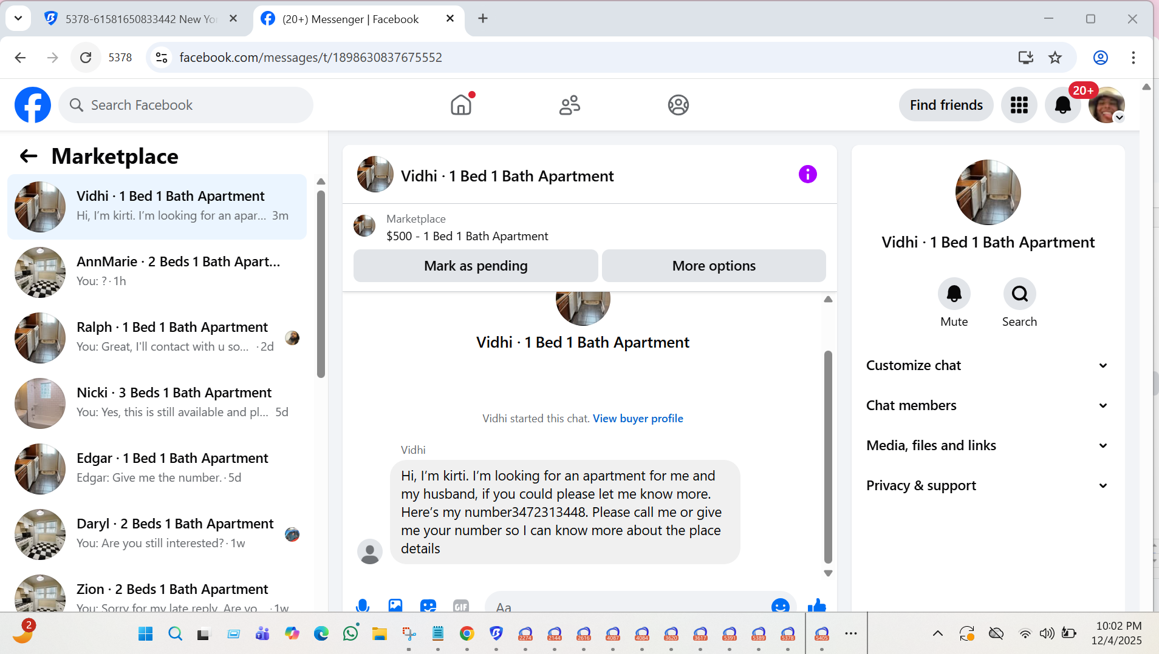Screen dimensions: 1159x654
Task: Expand Chat members section
Action: [x=987, y=405]
